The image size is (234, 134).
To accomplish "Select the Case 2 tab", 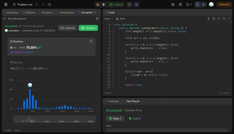I will pos(135,118).
